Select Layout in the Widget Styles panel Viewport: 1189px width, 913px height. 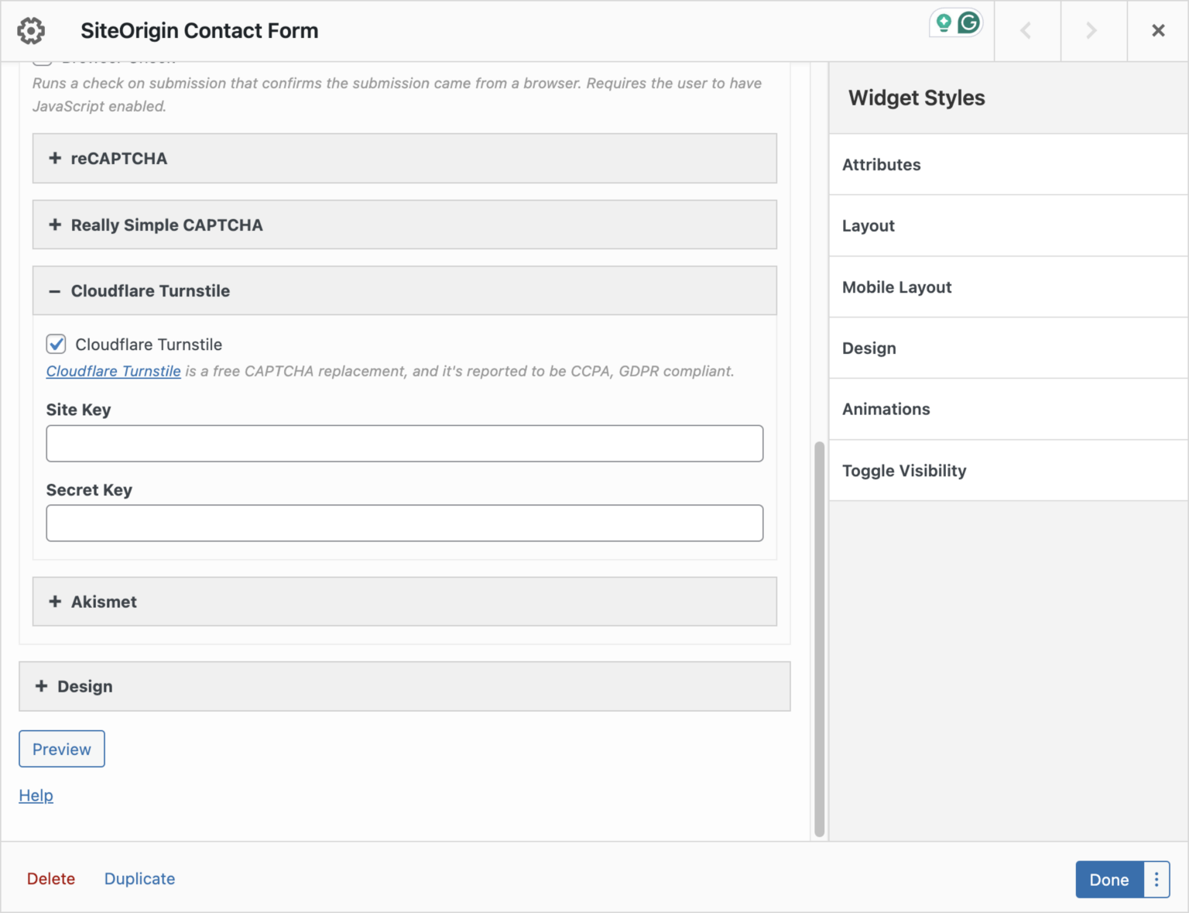(869, 225)
